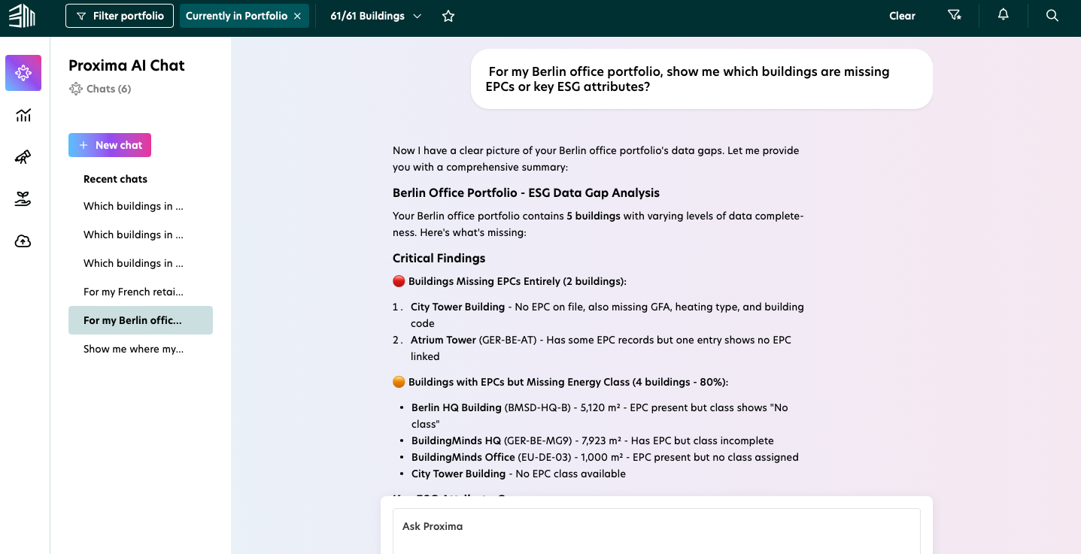
Task: Open the Chats (6) list
Action: coord(100,89)
